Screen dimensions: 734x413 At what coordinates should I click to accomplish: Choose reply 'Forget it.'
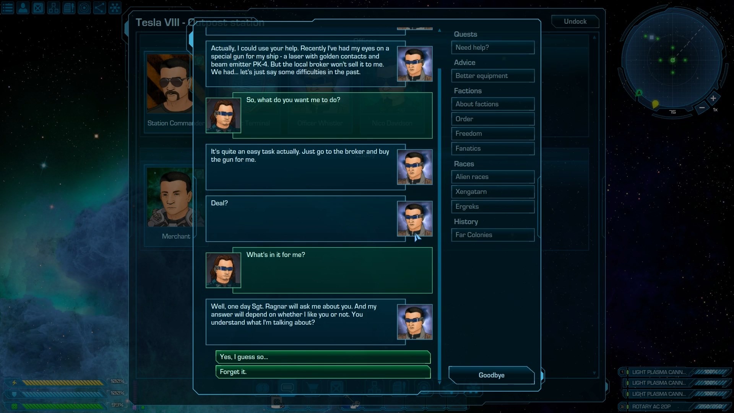point(323,372)
